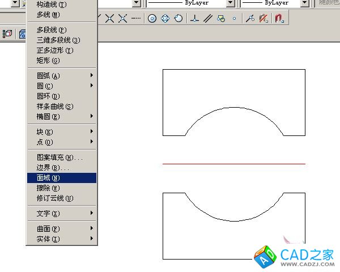
Task: Click the red horizontal line in drawing
Action: coord(233,164)
